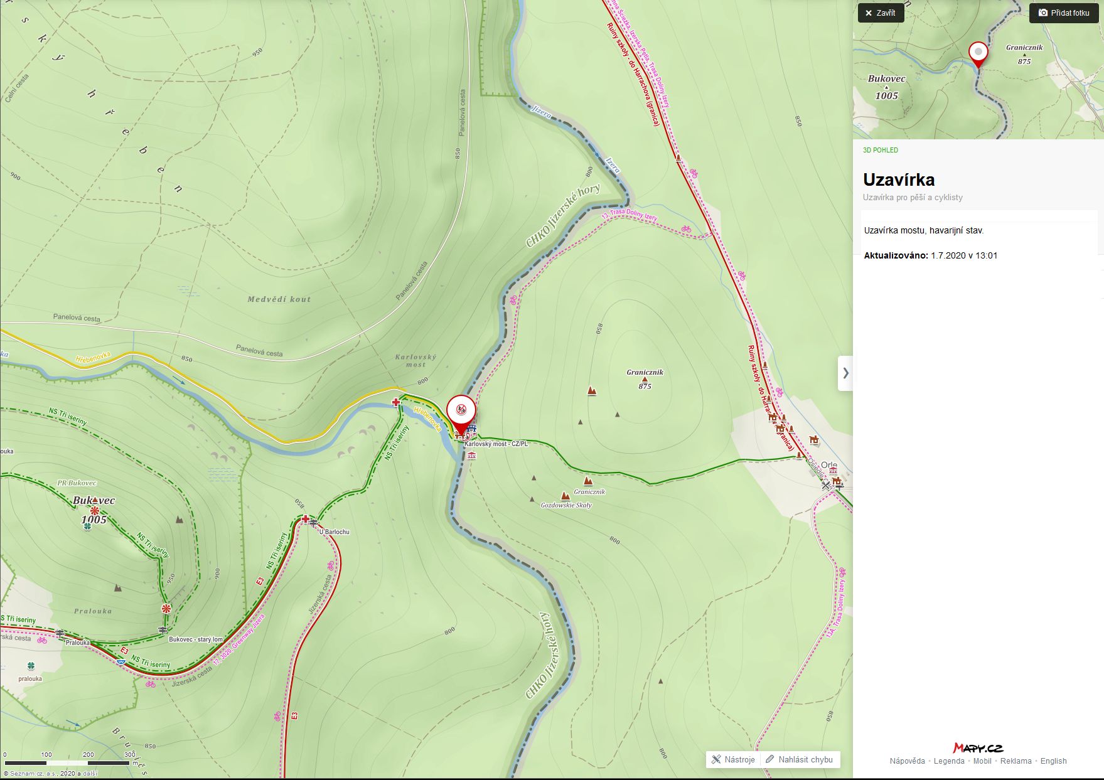Viewport: 1104px width, 780px height.
Task: Open the Mobil link
Action: click(982, 761)
